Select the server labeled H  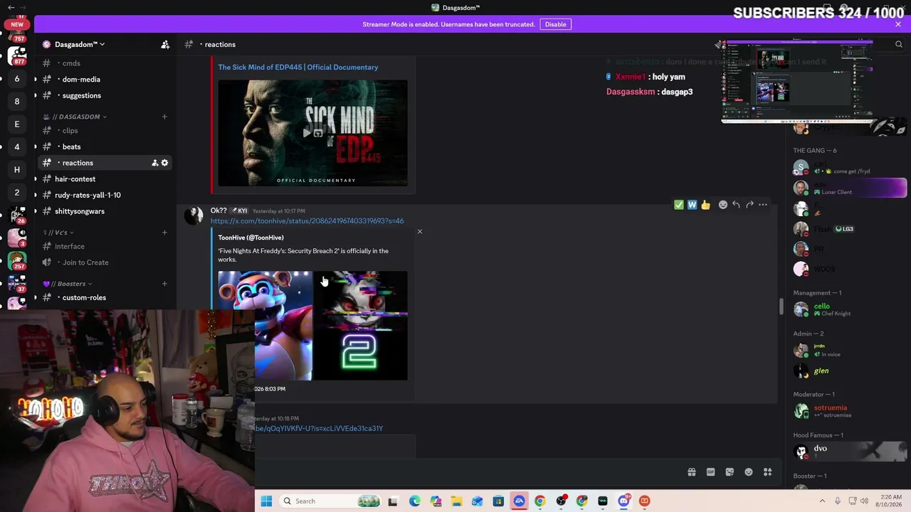coord(17,169)
